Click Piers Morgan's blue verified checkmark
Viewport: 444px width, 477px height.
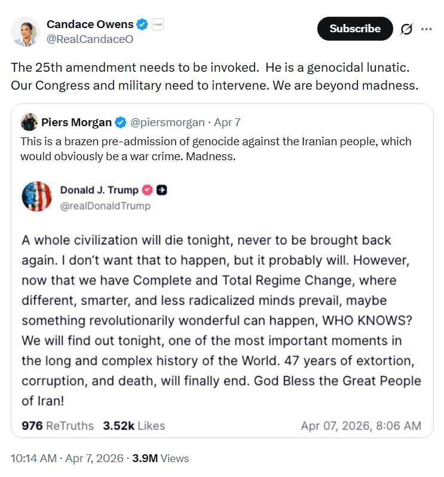pyautogui.click(x=120, y=123)
